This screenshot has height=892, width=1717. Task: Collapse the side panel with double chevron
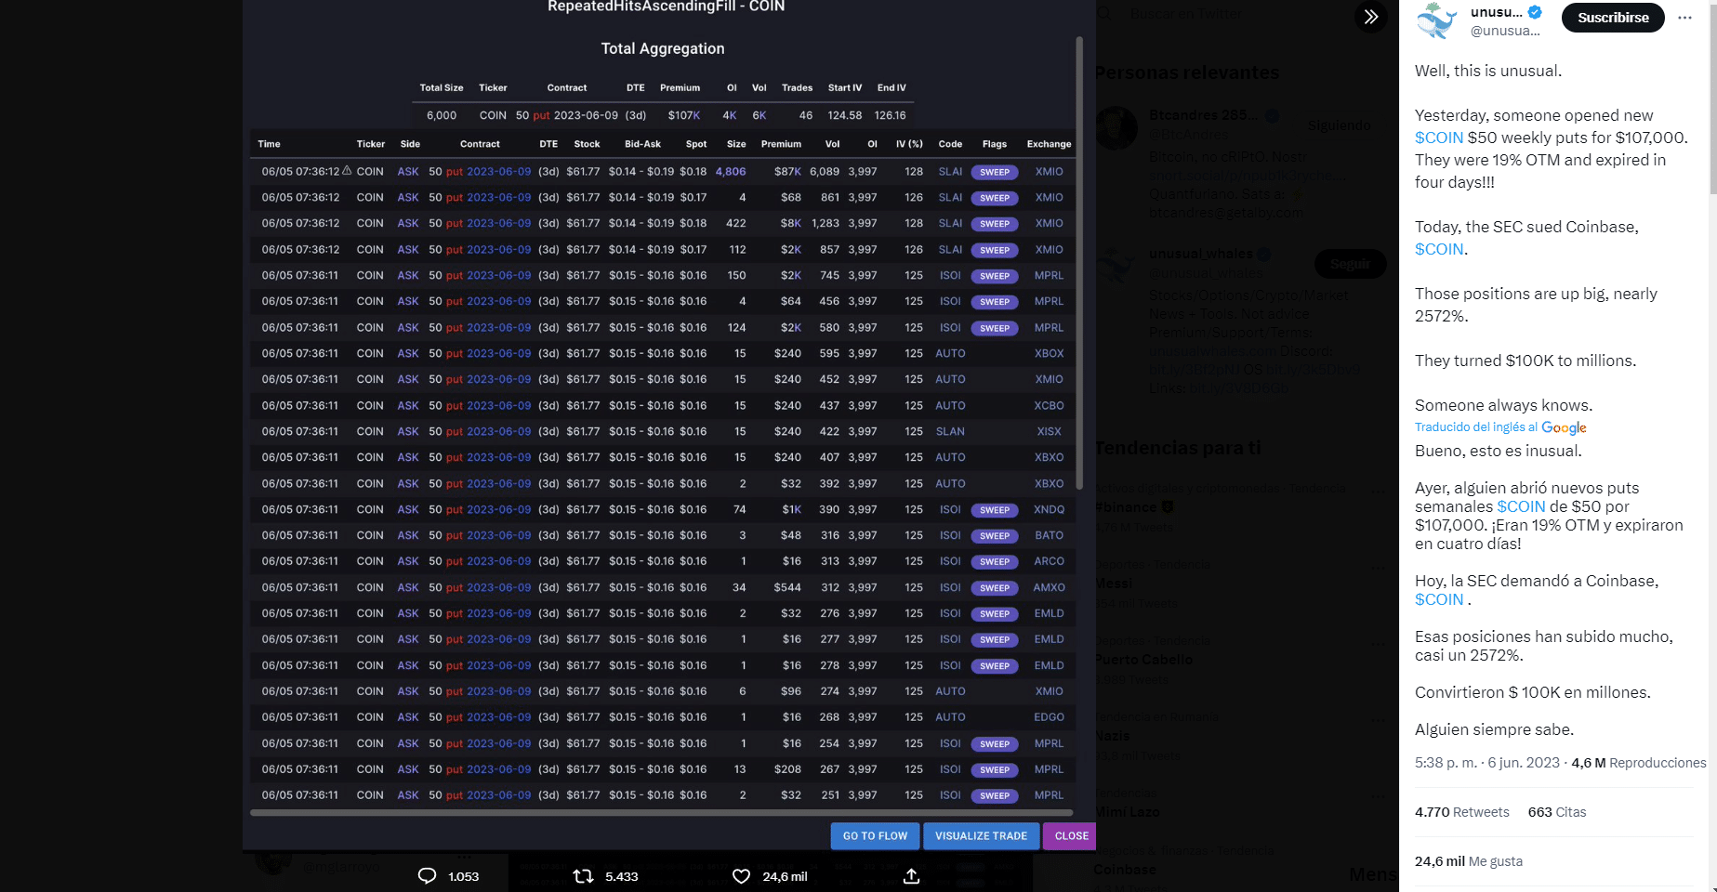[1371, 17]
